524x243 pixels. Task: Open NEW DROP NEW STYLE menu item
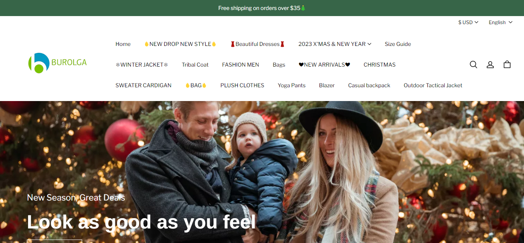tap(180, 44)
